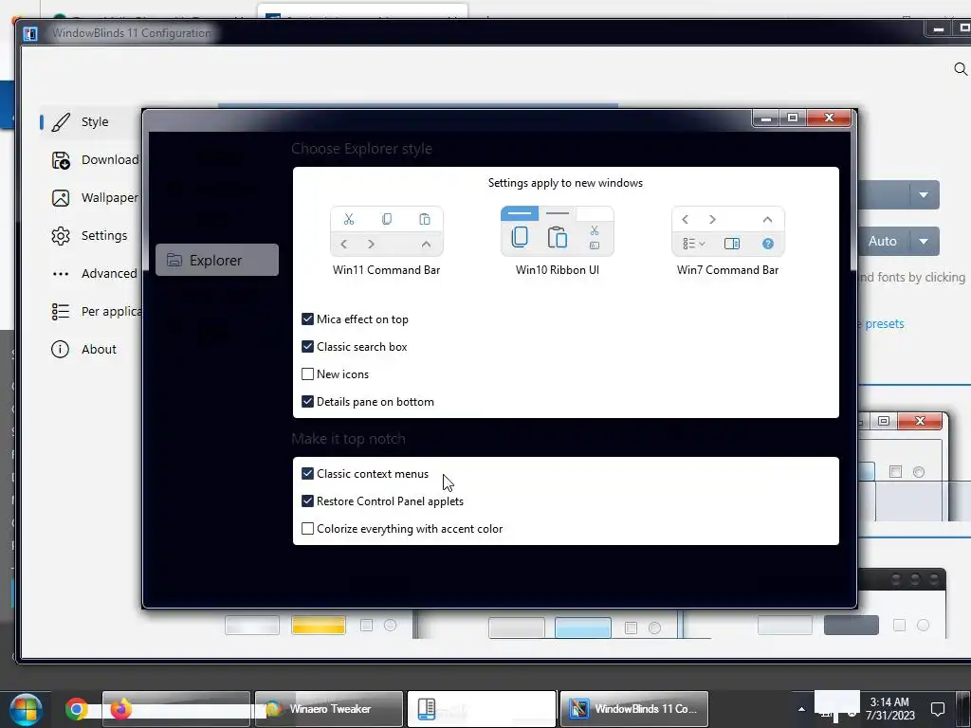Click the Per application list icon
This screenshot has height=728, width=971.
61,311
